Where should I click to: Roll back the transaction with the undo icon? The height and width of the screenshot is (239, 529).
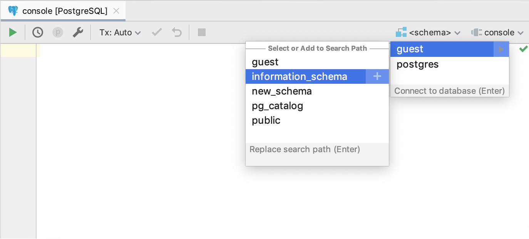[176, 32]
